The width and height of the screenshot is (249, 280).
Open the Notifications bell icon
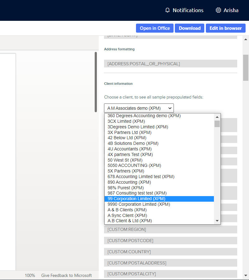pos(168,10)
